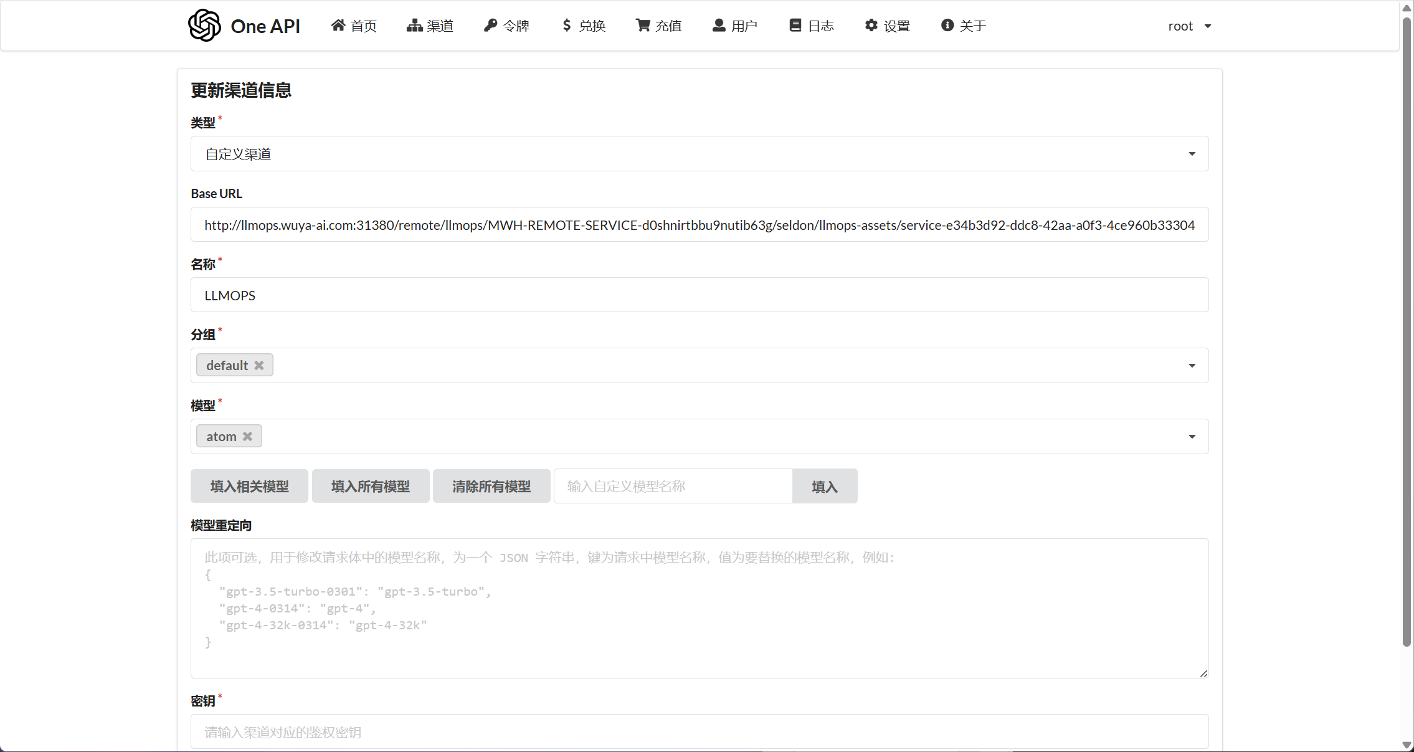Focus the 名称 field containing LLMOPS
1414x752 pixels.
(700, 295)
